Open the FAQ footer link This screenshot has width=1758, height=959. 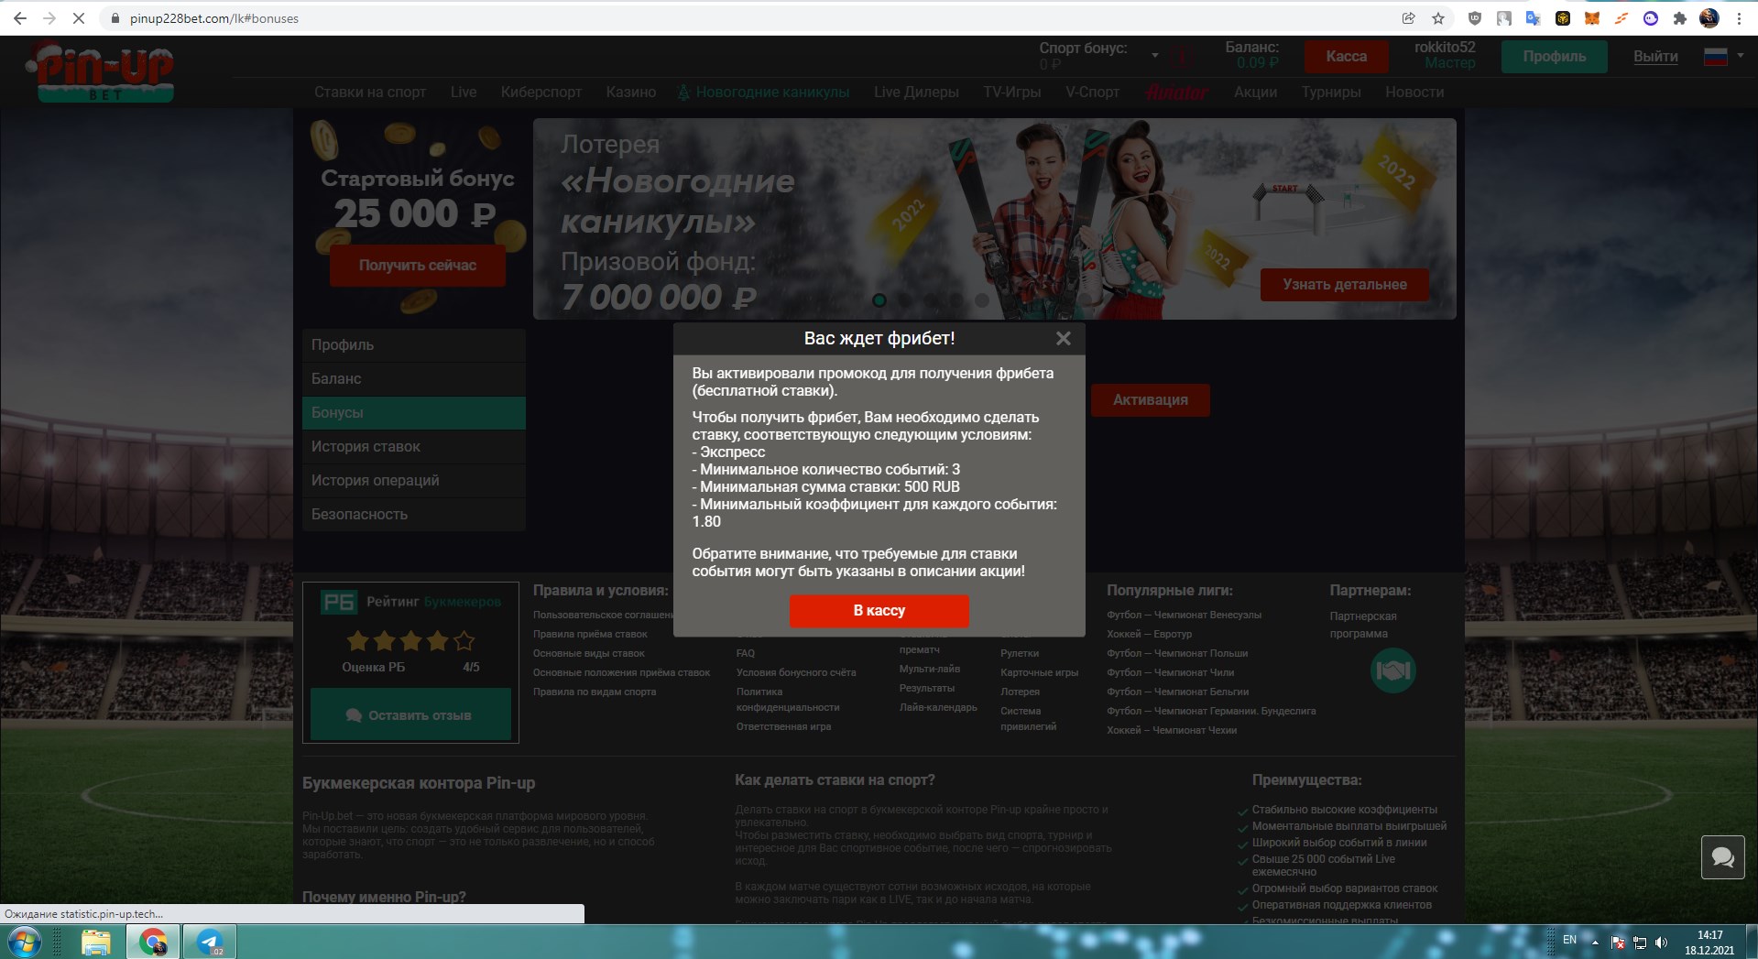746,654
